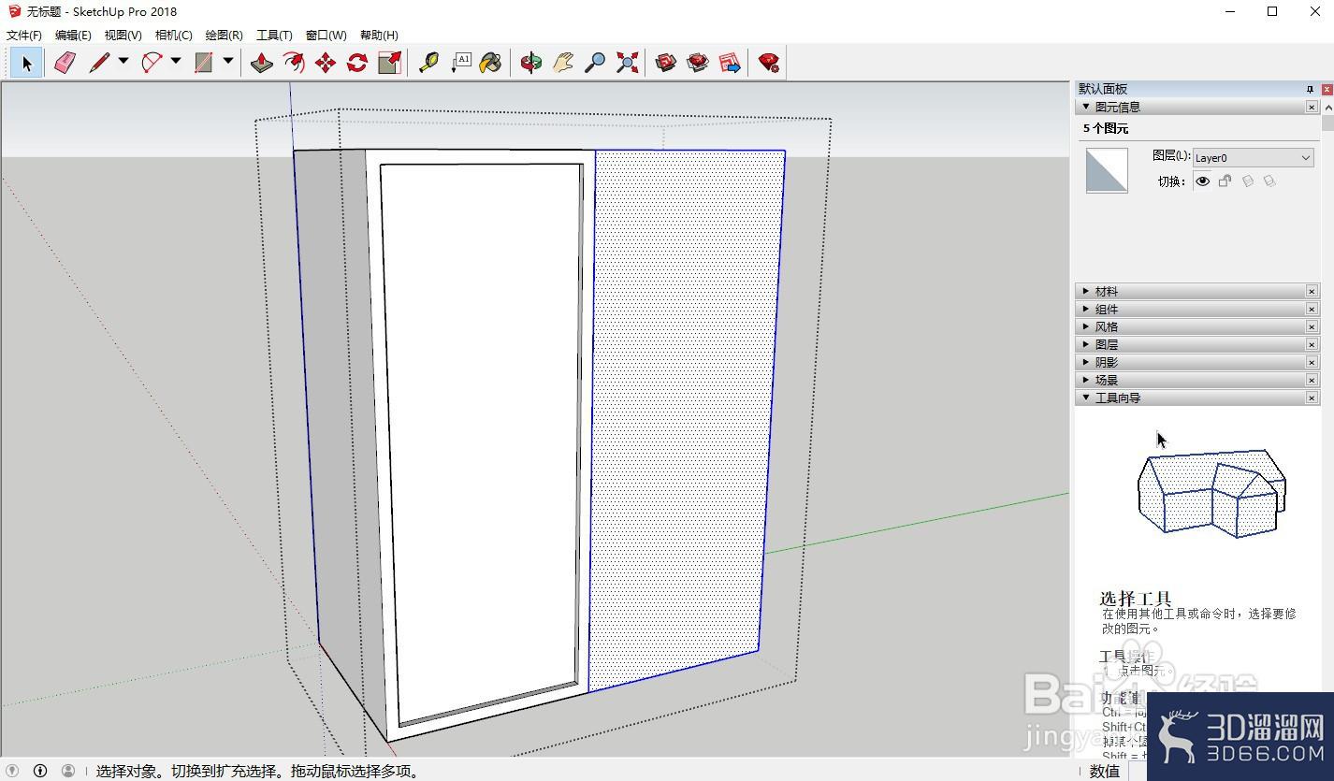Toggle the cast shadows icon beside 切换
The image size is (1334, 781).
(1248, 181)
